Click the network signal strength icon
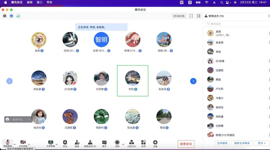Viewport: 270px width, 150px height. 18,16
